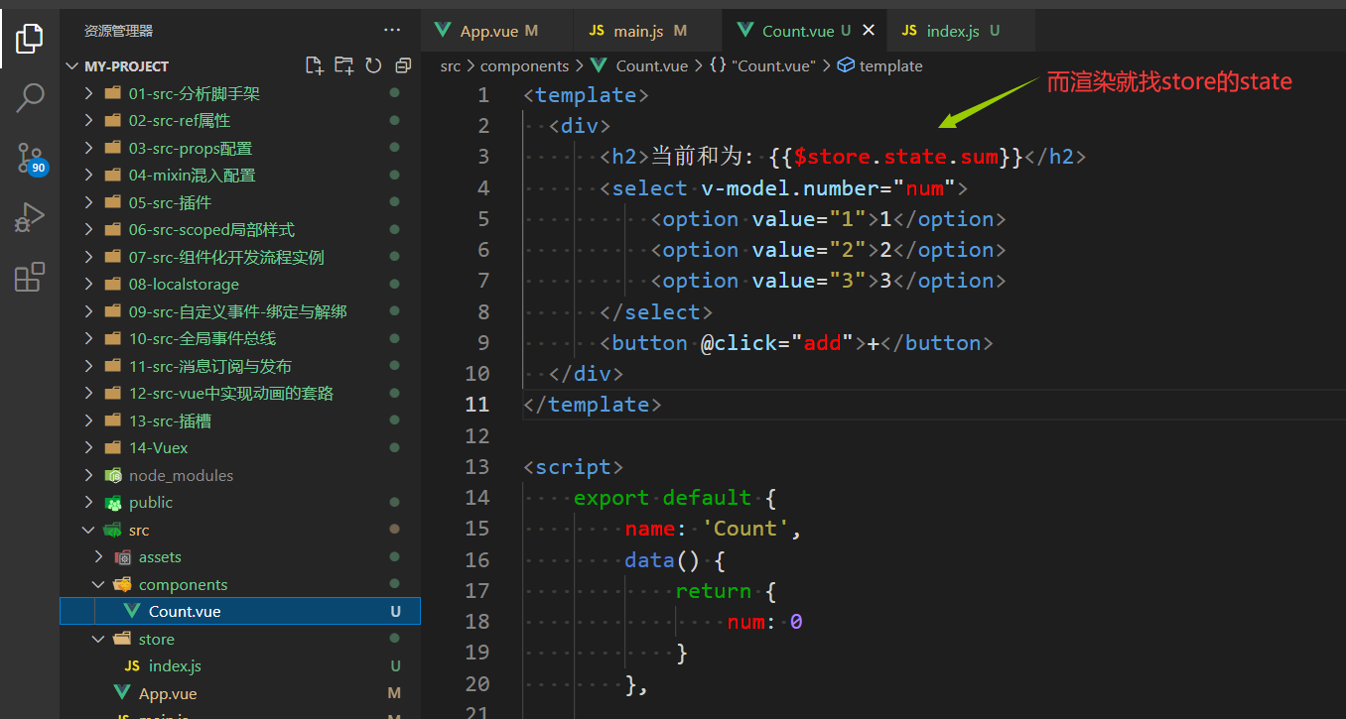Click 'num: 0' on line 18
1346x719 pixels.
tap(764, 622)
